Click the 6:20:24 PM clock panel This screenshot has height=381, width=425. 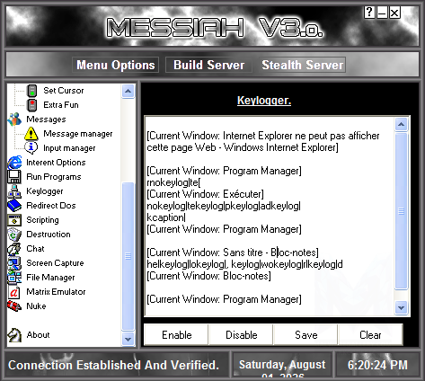377,365
